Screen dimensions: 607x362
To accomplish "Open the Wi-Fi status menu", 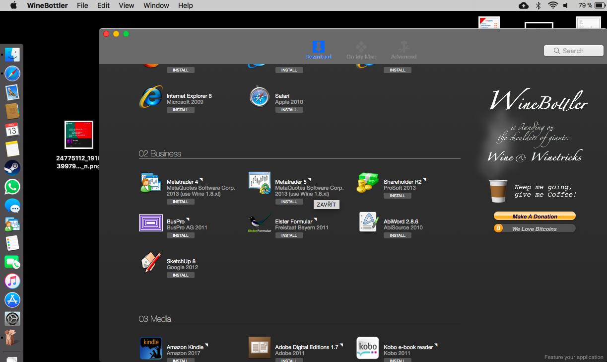I will click(x=553, y=5).
